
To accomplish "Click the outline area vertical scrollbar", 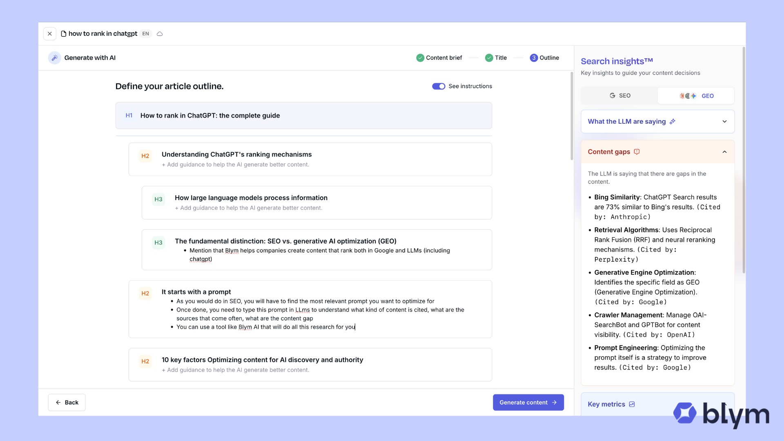I will coord(572,116).
